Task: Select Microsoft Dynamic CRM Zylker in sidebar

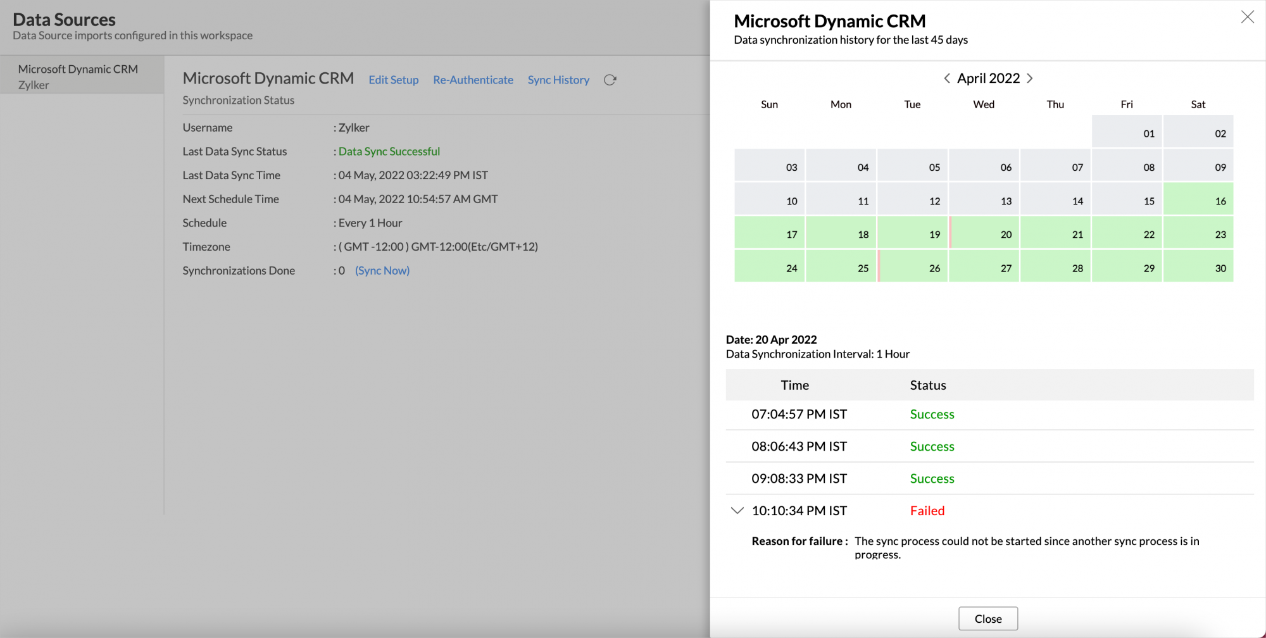Action: tap(82, 76)
